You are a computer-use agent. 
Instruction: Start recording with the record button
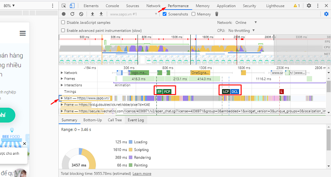tap(63, 14)
